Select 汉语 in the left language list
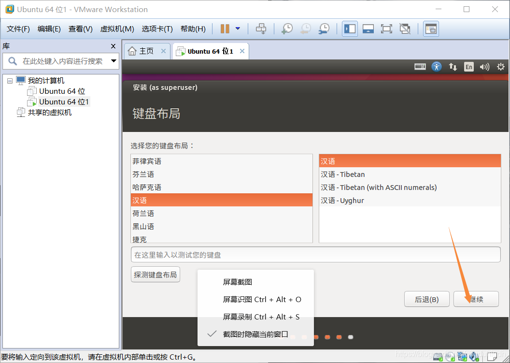Viewport: 510px width, 363px height. coord(222,200)
